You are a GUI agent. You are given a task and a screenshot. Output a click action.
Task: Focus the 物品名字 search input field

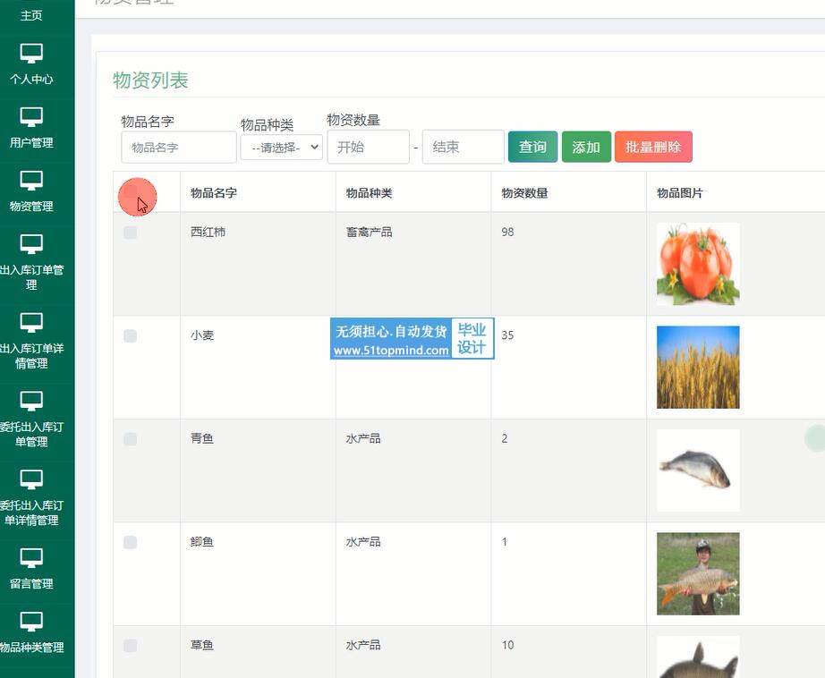[x=178, y=148]
